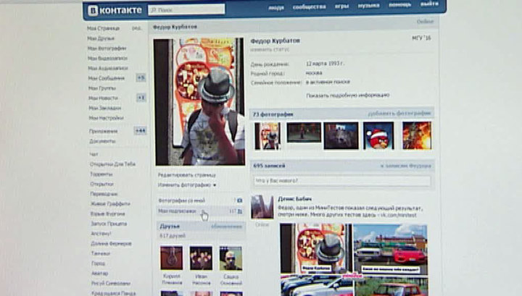Image resolution: width=522 pixels, height=296 pixels.
Task: Expand the Изменить фотографию dropdown
Action: point(178,185)
